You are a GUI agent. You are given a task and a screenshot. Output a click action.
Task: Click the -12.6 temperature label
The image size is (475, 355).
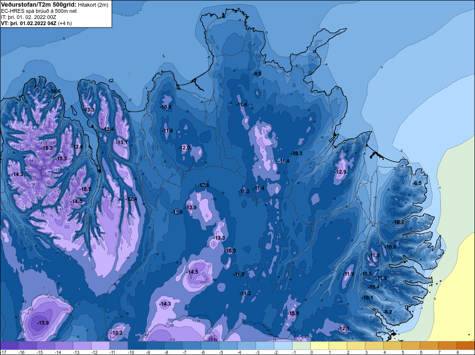coord(76,147)
